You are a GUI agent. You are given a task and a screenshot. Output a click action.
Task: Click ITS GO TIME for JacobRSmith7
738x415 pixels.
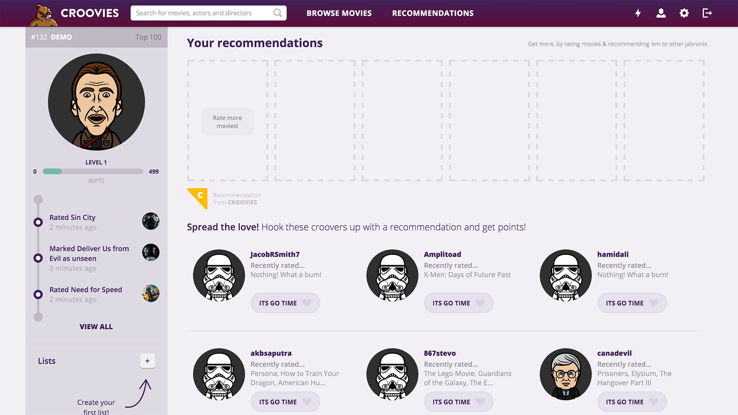tap(284, 302)
